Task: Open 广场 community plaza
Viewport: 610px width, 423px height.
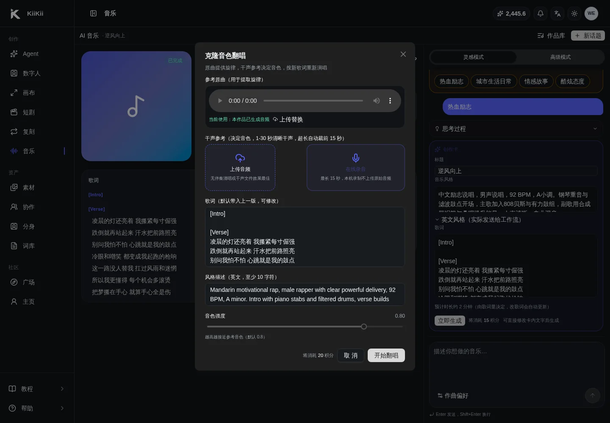Action: (37, 282)
